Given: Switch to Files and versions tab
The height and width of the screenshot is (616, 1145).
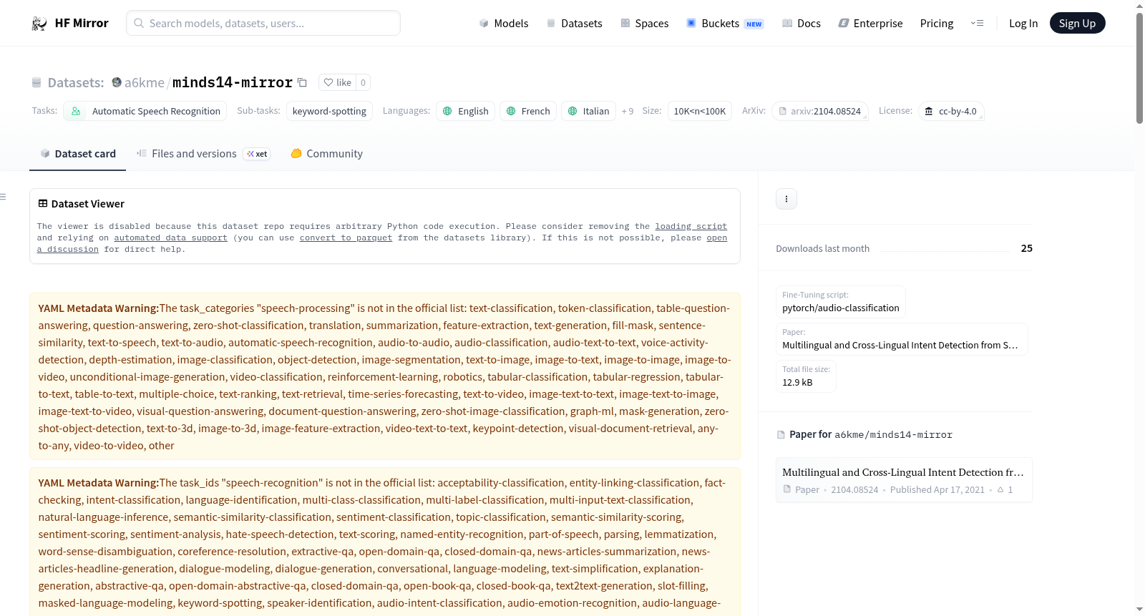Looking at the screenshot, I should 203,153.
